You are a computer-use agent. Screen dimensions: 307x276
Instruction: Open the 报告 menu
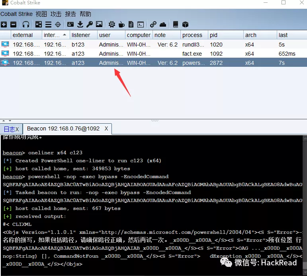point(70,14)
